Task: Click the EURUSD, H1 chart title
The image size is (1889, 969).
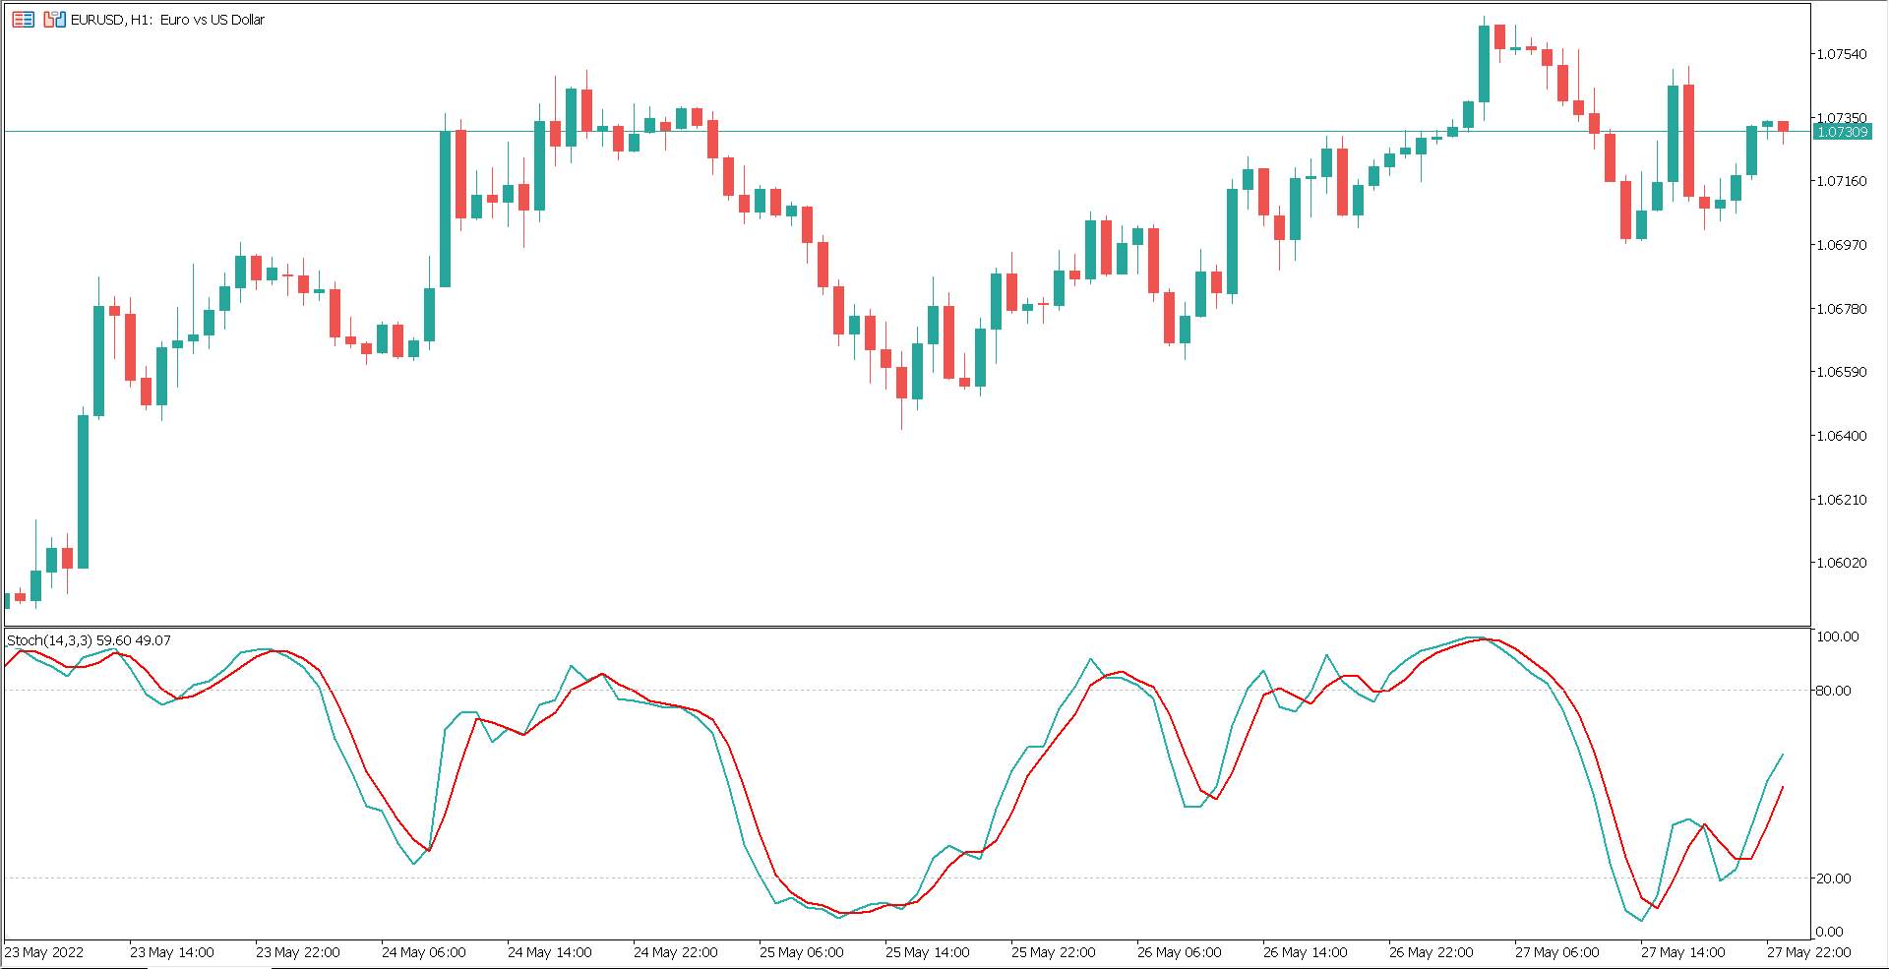Action: [168, 20]
